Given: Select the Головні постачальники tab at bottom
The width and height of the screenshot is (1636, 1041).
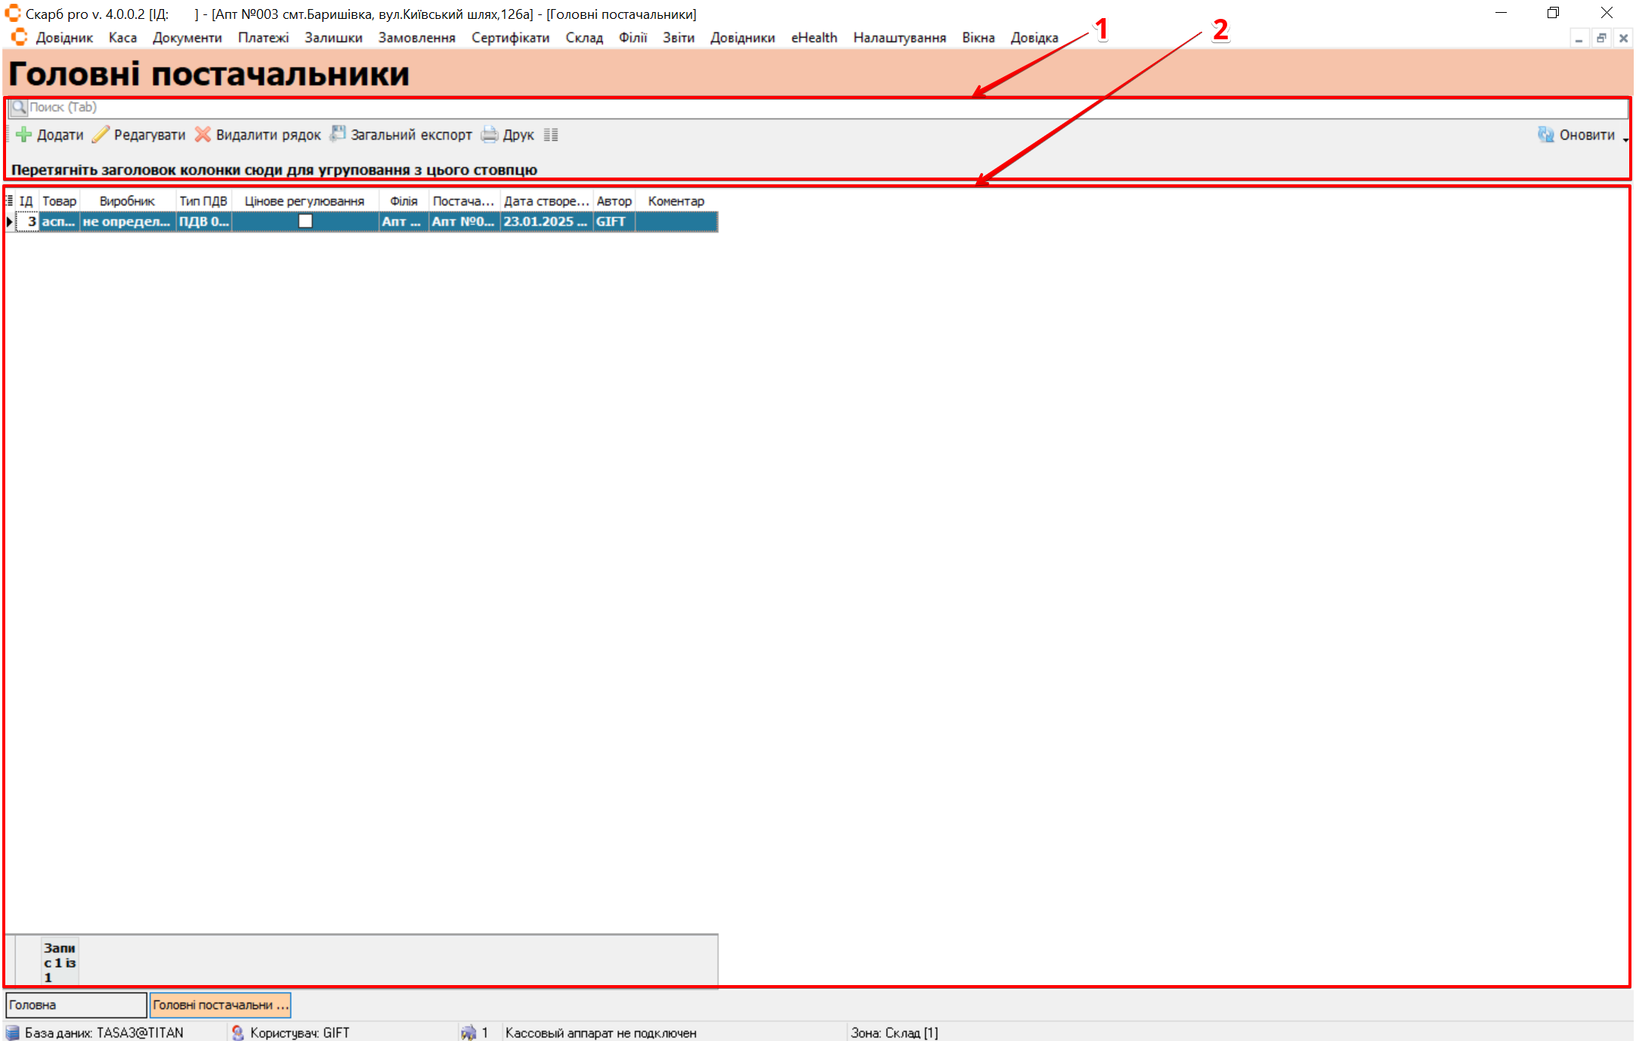Looking at the screenshot, I should point(220,1005).
